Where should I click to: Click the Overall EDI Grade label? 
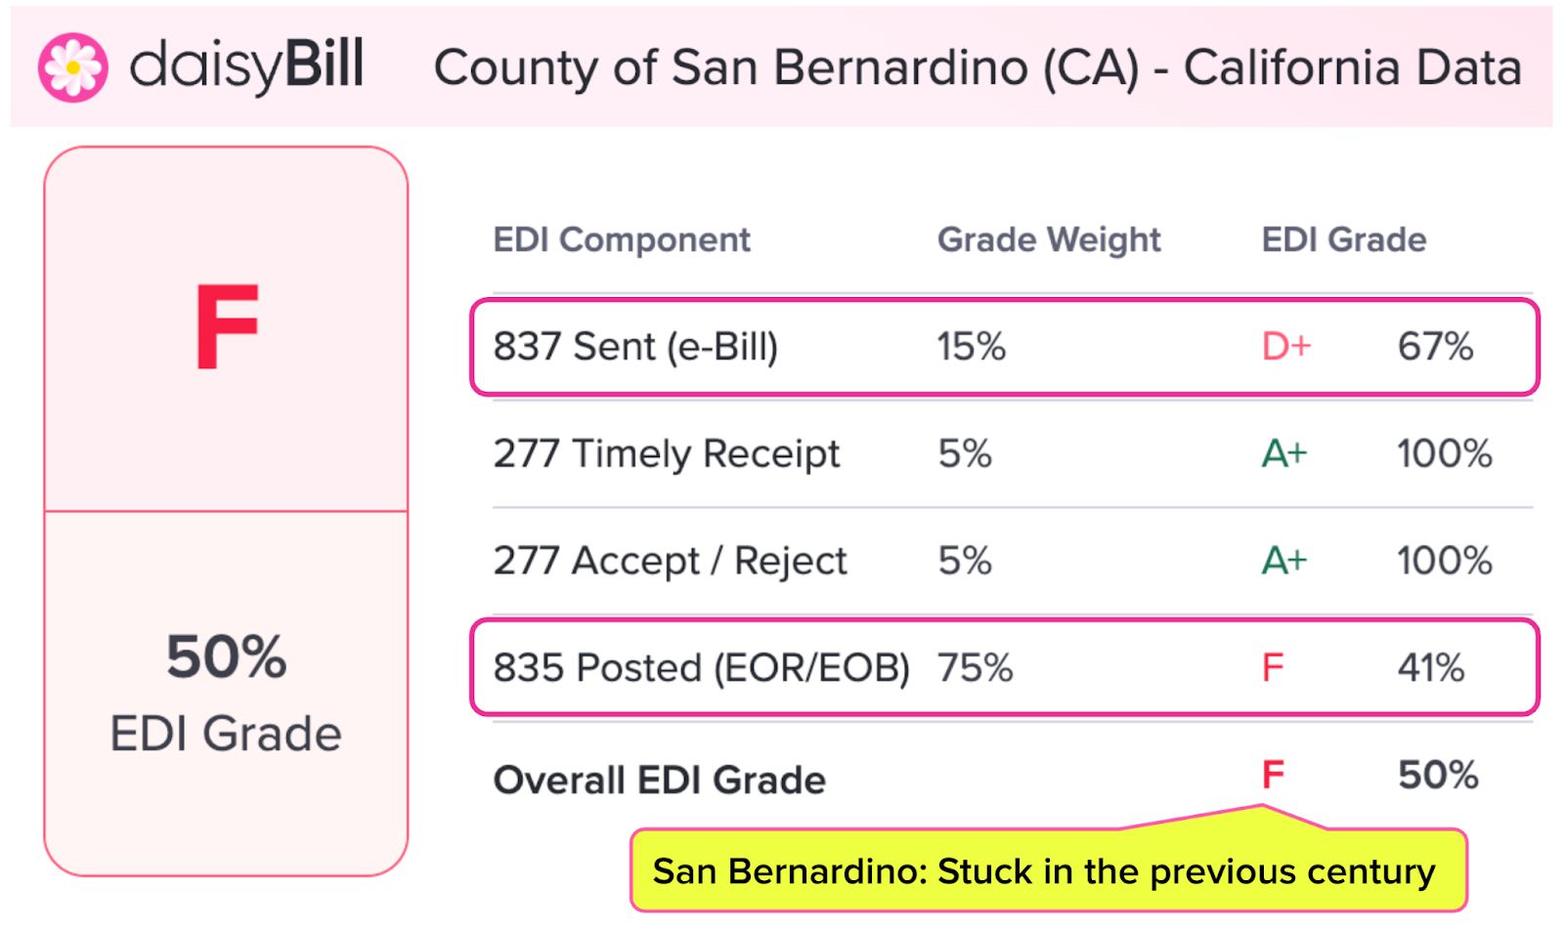point(659,781)
